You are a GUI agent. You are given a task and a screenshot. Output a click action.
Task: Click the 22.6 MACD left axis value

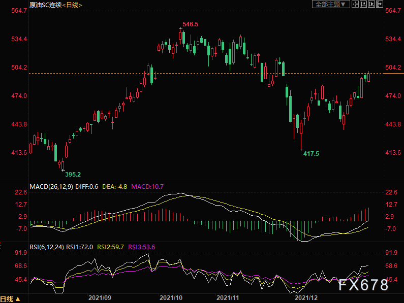(21, 192)
